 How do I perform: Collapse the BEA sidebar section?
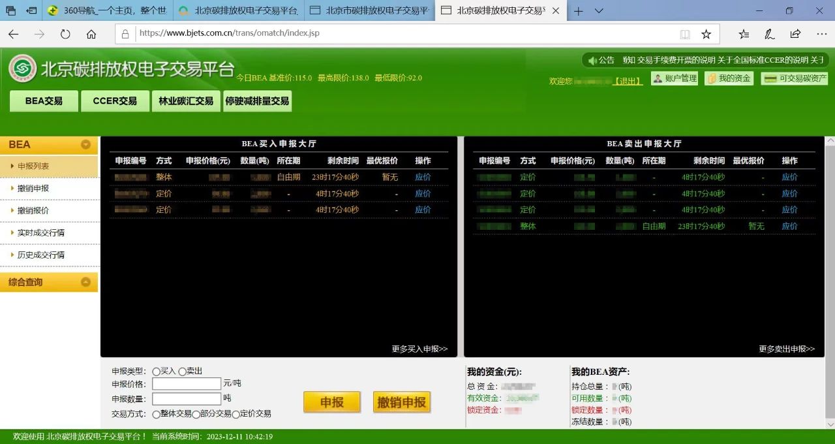[85, 145]
